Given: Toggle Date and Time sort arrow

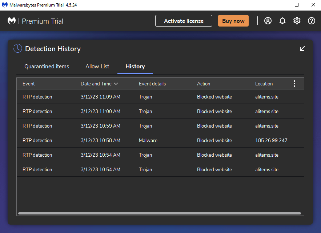Looking at the screenshot, I should pos(116,84).
